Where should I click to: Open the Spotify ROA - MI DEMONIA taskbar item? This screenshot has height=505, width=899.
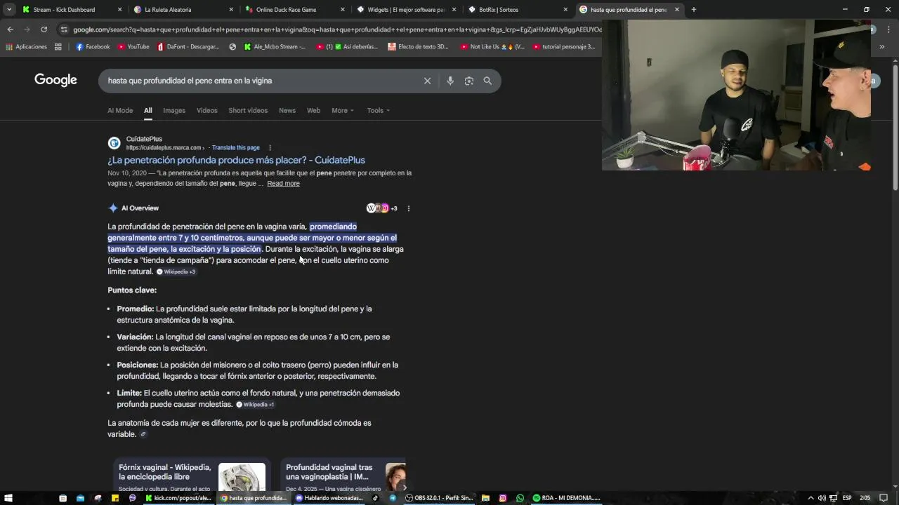click(x=566, y=498)
